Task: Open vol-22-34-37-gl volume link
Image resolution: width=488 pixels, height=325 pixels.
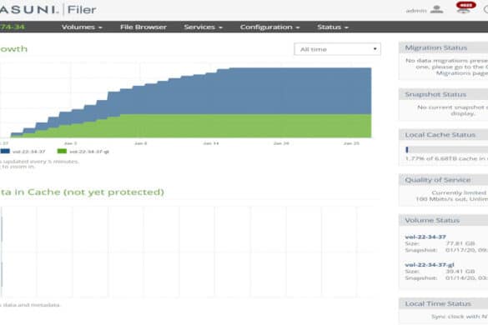Action: [x=430, y=265]
